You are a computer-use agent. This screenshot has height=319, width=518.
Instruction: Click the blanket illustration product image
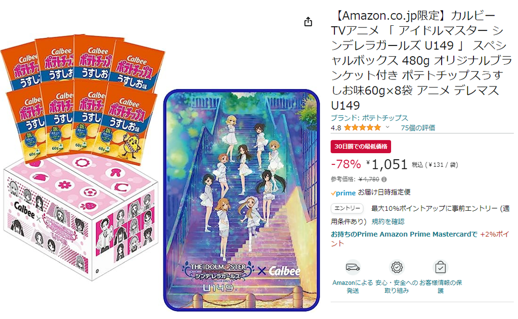[x=241, y=200]
